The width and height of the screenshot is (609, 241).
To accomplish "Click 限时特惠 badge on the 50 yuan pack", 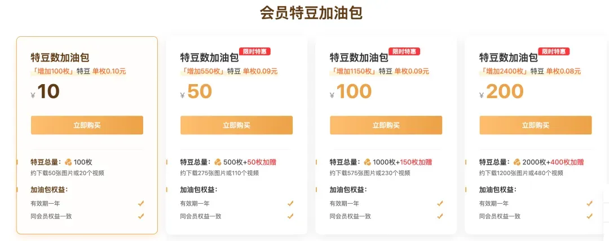I will (254, 51).
